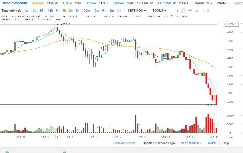Screen dimensions: 243x153
Task: Open Bitfinex market chart
Action: click(x=91, y=3)
